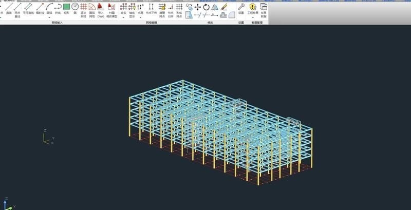Screen dimensions: 411x210
Task: Select the move tool in Modify group
Action: 197,7
